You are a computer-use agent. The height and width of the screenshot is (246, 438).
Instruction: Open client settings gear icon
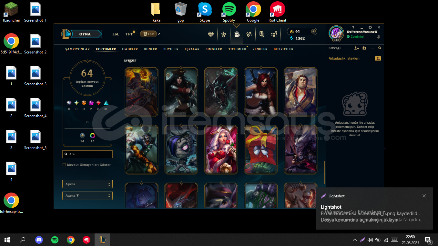click(370, 28)
